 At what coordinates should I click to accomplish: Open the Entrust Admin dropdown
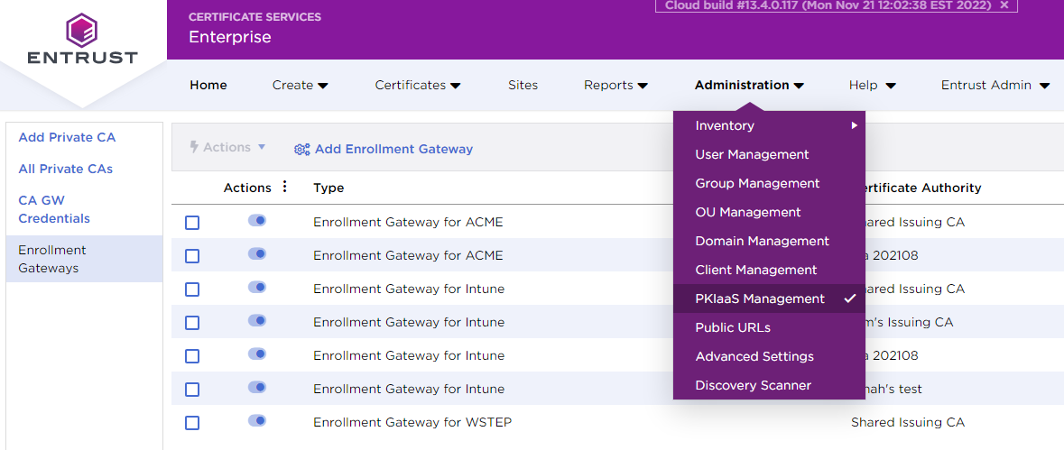coord(995,85)
